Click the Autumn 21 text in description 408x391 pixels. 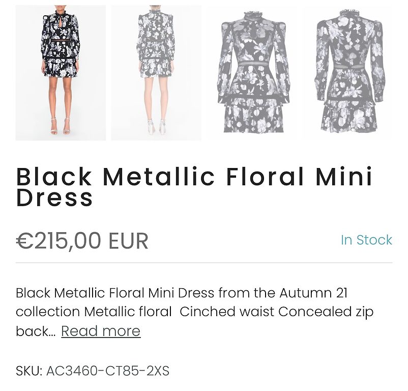[313, 293]
